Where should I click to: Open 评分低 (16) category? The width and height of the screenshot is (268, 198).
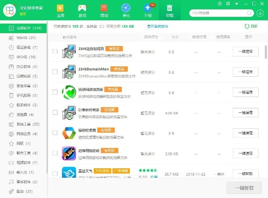(x=23, y=57)
